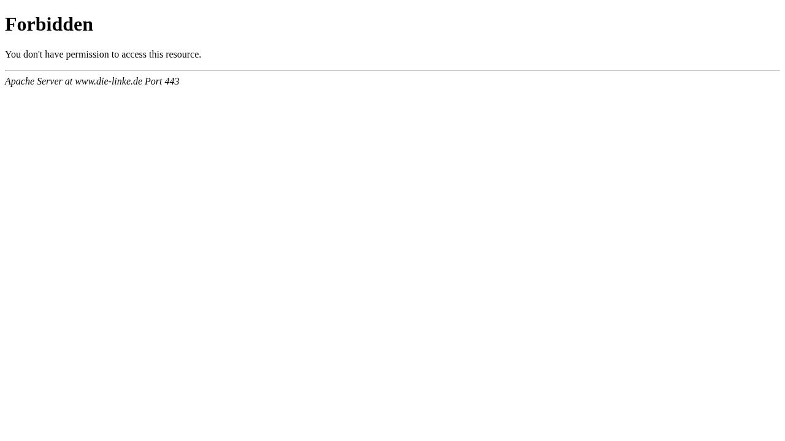Click the www.die-linke.de hostname text
785x441 pixels.
[x=109, y=81]
